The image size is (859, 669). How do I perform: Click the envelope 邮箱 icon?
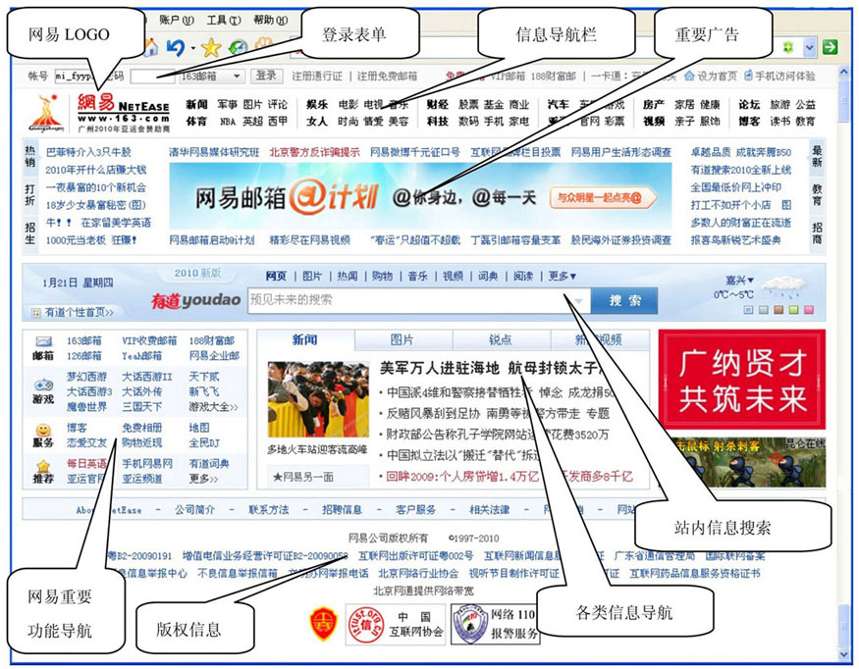[x=43, y=341]
